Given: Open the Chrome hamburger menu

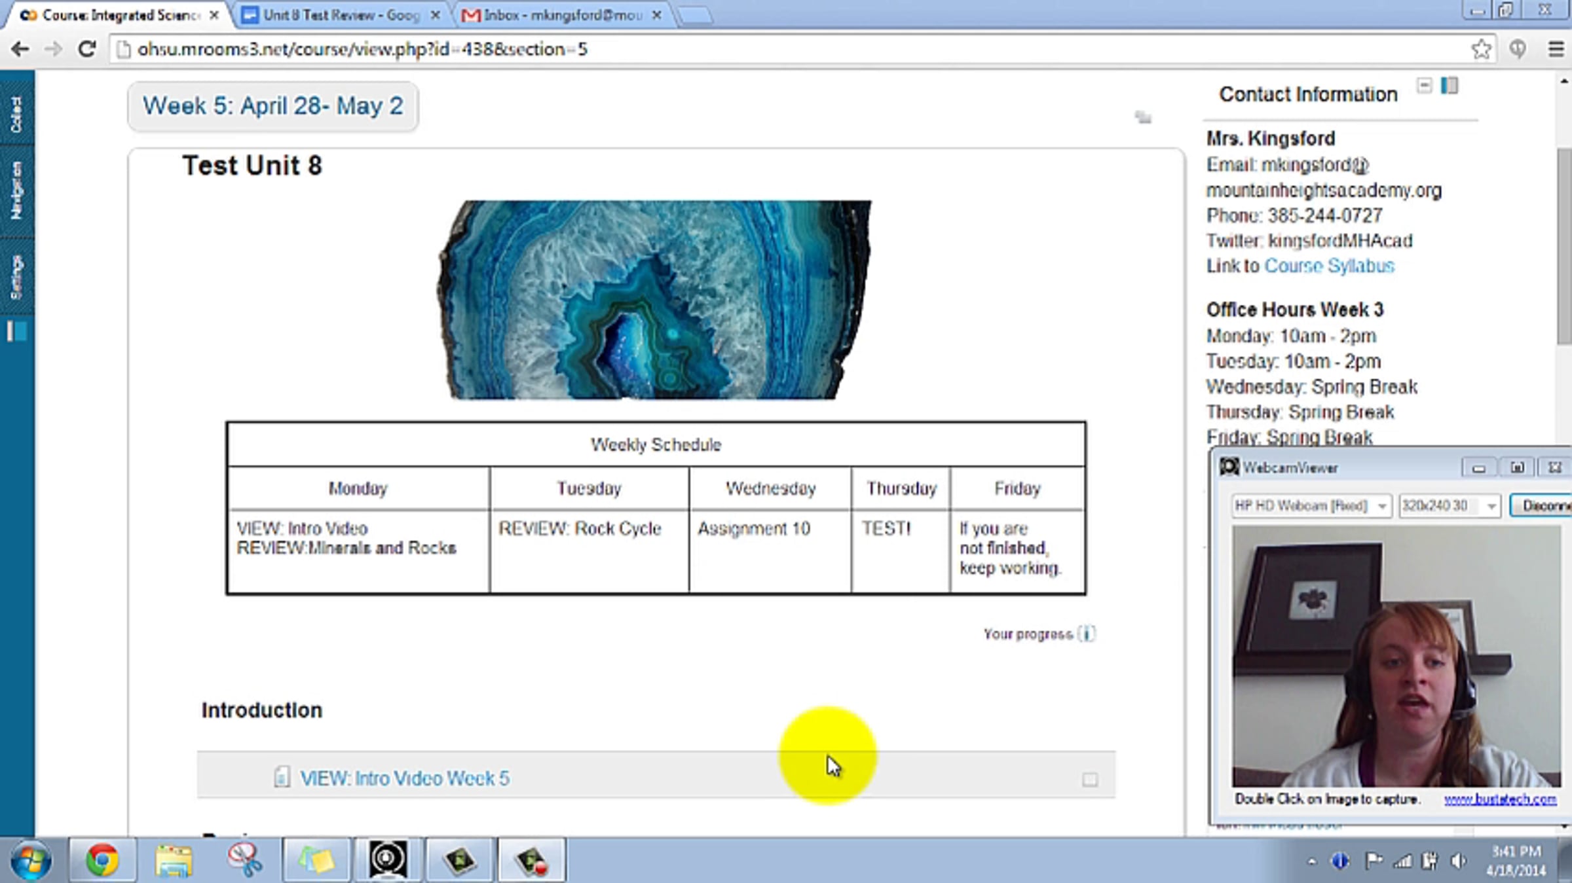Looking at the screenshot, I should click(1556, 49).
